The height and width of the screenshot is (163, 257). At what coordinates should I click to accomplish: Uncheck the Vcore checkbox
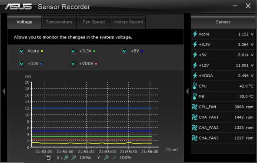coord(22,51)
